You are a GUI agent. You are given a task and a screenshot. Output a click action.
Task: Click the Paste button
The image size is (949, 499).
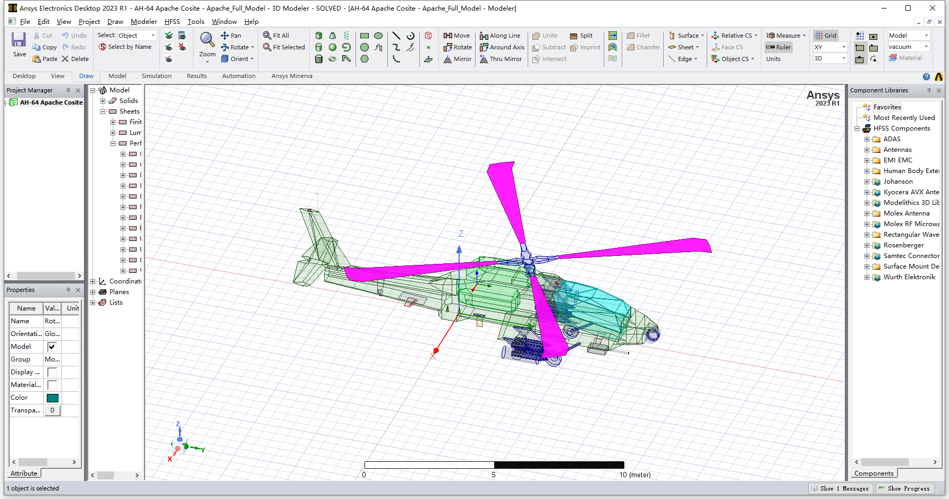coord(45,59)
